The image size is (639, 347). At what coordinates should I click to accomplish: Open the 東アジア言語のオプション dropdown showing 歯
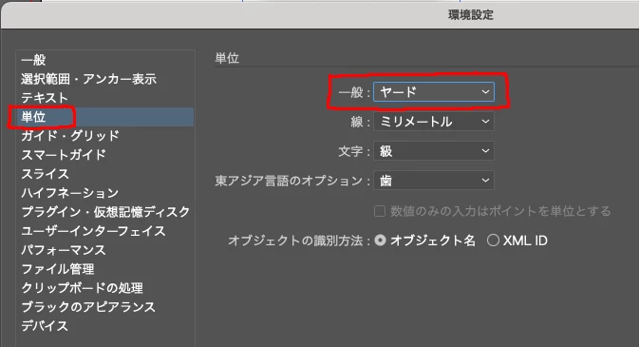click(434, 181)
